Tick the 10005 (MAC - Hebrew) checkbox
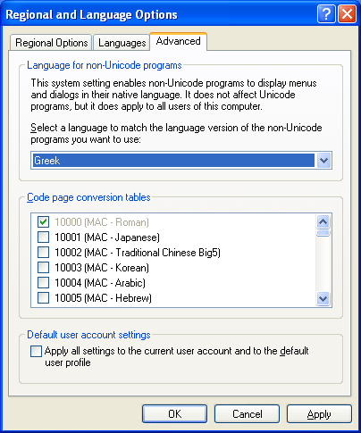361x433 pixels. pos(43,298)
